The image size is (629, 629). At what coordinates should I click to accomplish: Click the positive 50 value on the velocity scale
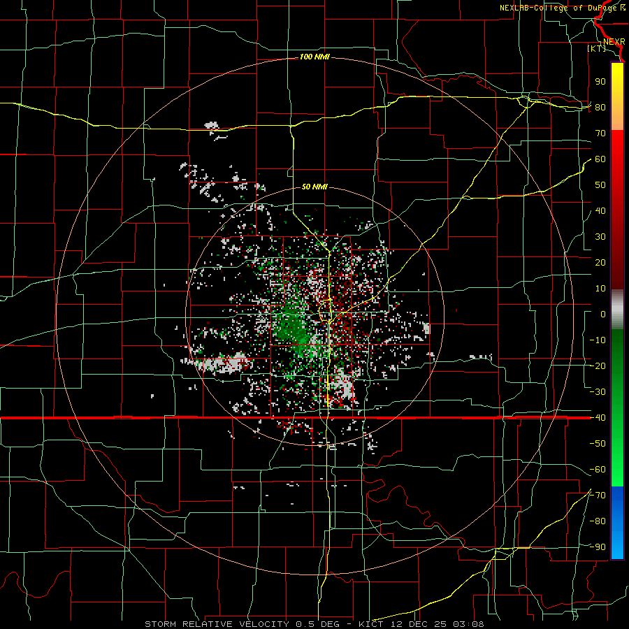[x=600, y=185]
